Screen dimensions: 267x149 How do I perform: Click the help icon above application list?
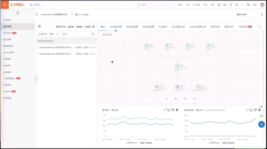click(x=39, y=26)
